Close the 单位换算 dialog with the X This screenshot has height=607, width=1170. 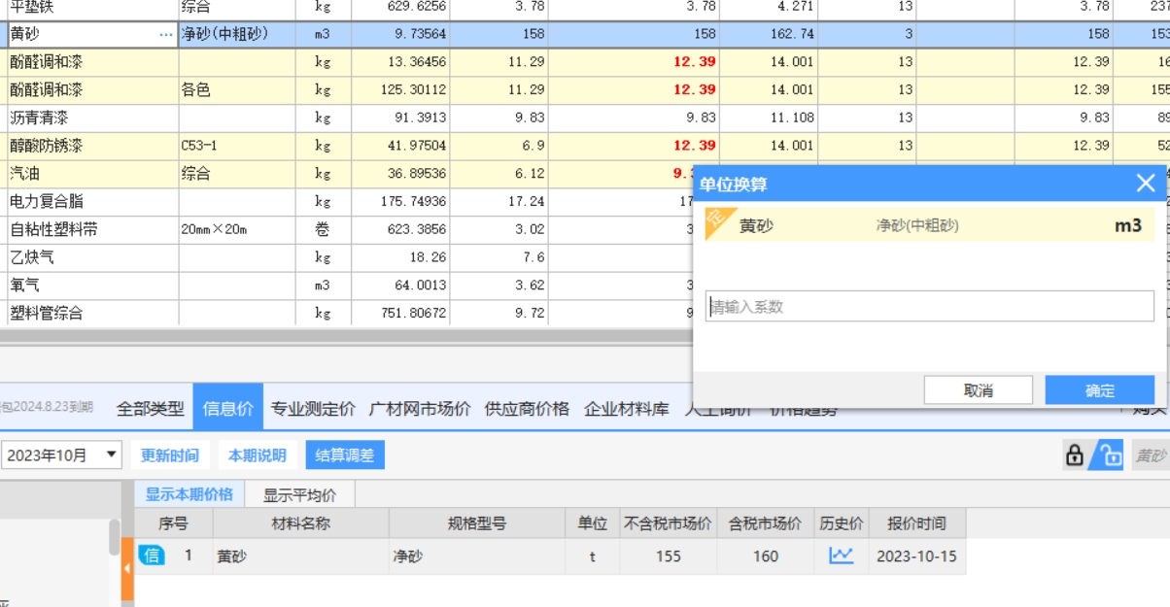click(x=1146, y=183)
